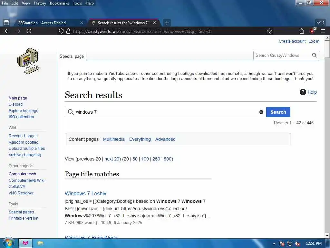Screen dimensions: 330x248
Task: Open the tracking protection shield icon
Action: coord(61,31)
